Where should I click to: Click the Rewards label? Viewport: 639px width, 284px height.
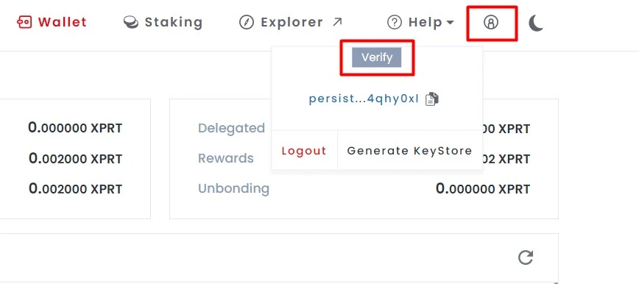[226, 158]
